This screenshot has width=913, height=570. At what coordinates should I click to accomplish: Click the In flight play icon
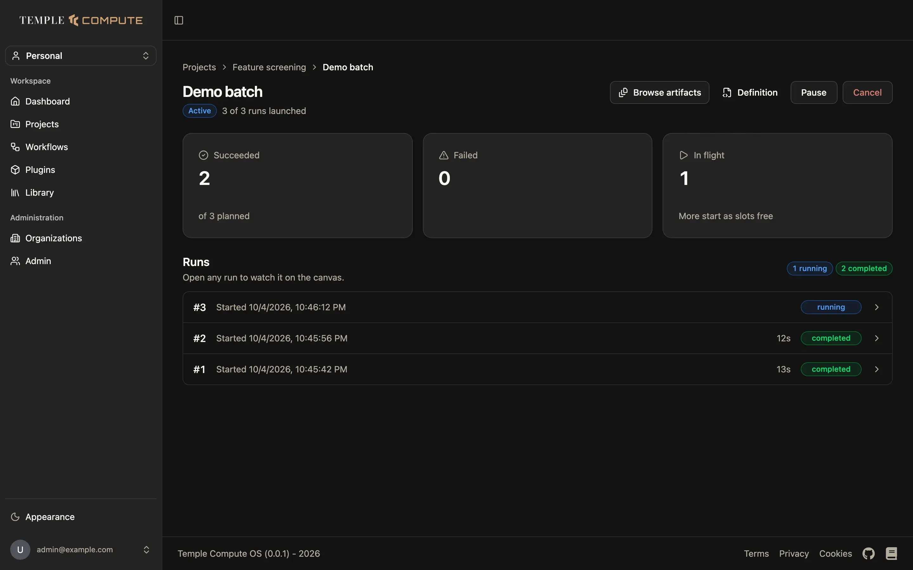[x=683, y=155]
